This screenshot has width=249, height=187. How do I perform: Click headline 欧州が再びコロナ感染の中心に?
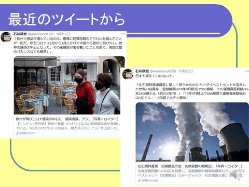pos(39,119)
